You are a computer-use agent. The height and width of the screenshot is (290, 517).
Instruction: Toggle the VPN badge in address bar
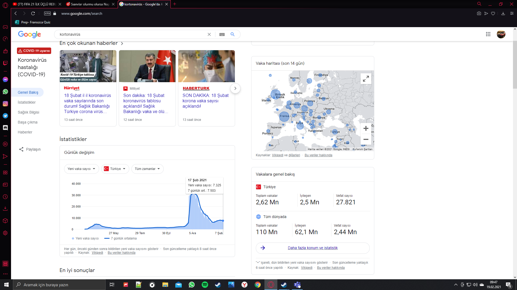(47, 13)
